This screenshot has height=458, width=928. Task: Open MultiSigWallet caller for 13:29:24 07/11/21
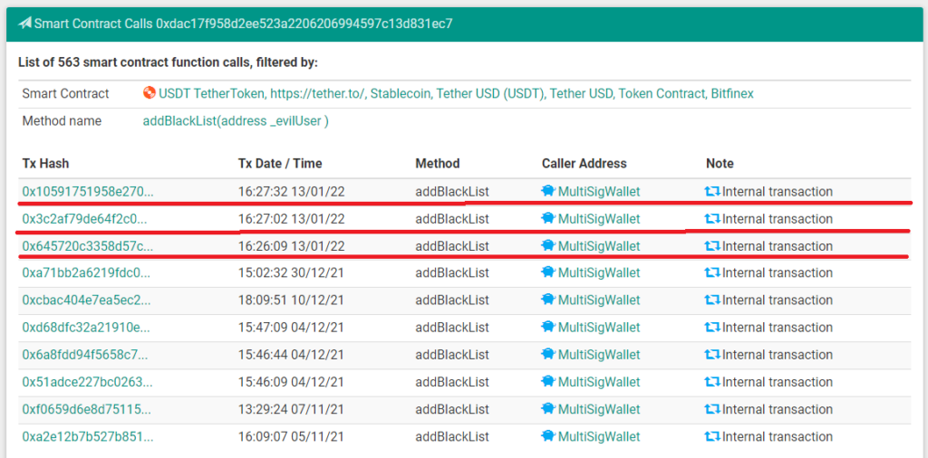point(599,409)
